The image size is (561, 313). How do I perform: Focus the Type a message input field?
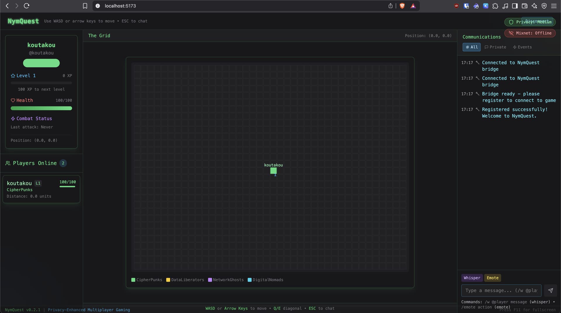click(x=501, y=290)
